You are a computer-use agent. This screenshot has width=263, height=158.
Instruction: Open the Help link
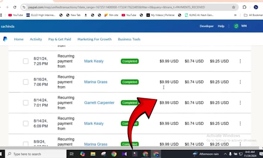pos(221,26)
